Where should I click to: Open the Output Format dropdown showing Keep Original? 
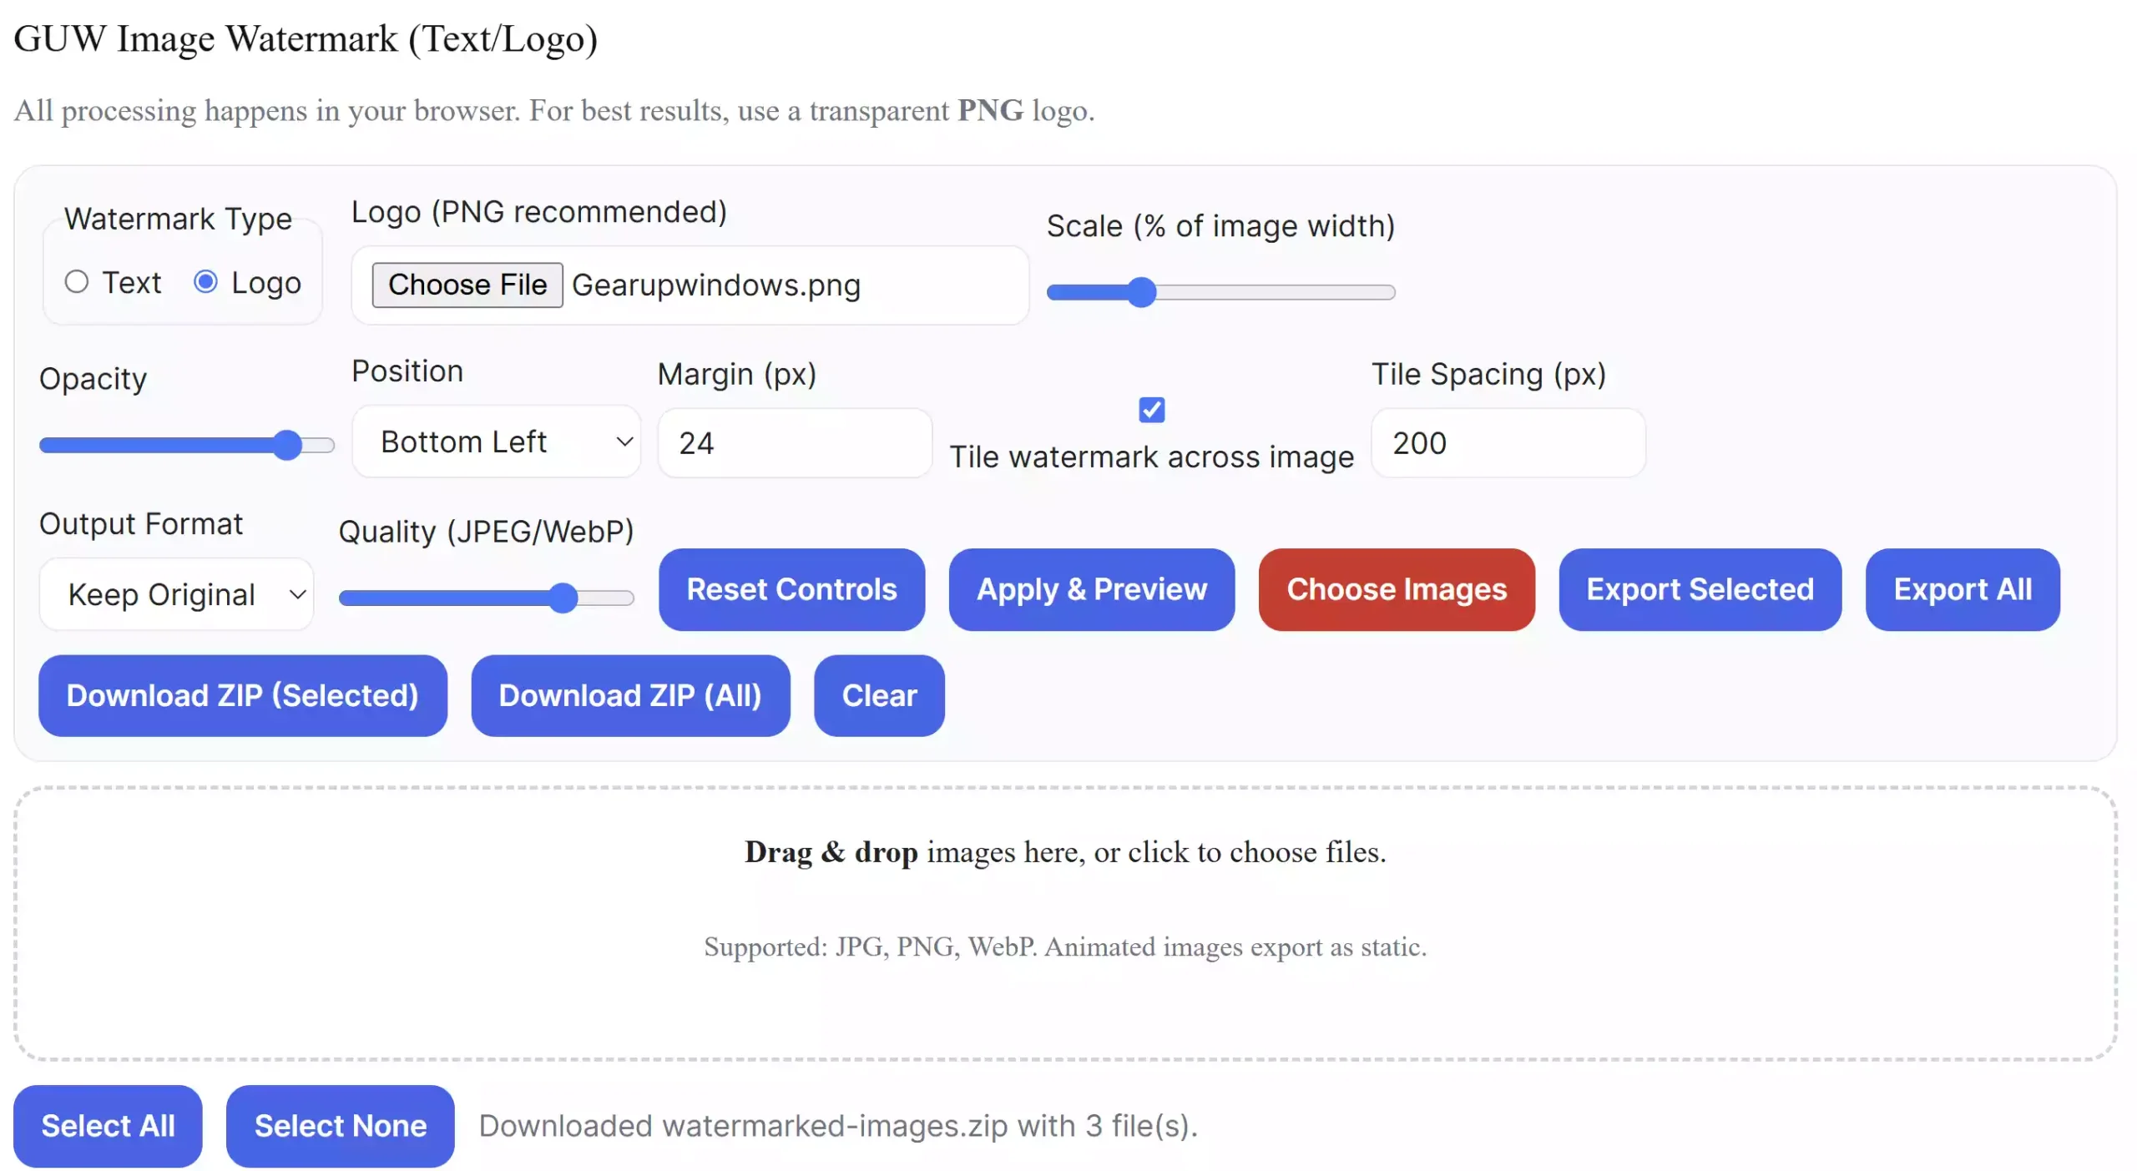click(x=176, y=593)
